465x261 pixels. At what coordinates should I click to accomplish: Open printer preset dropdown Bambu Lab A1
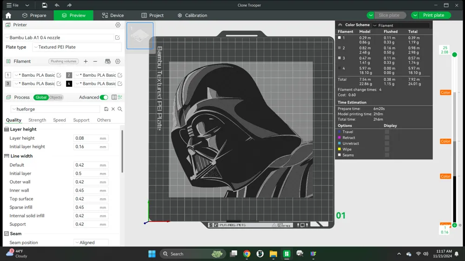60,38
